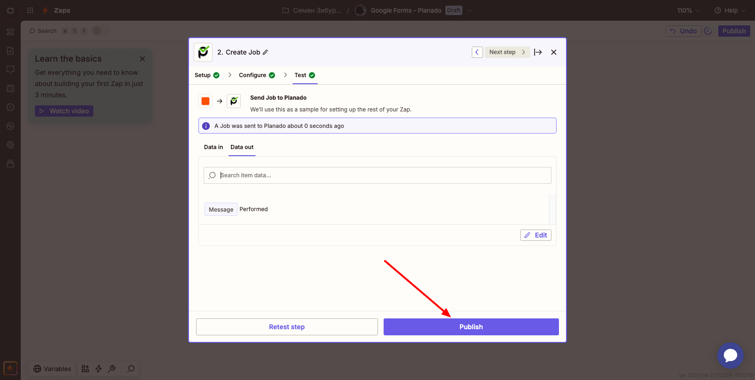Open the sidebar comments icon
The width and height of the screenshot is (755, 380).
tap(10, 70)
